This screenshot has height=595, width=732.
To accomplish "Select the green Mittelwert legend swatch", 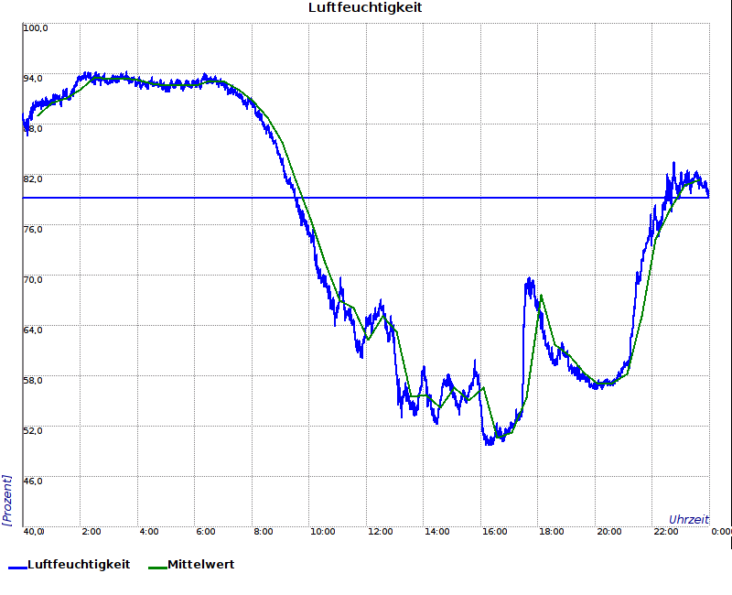I will coord(157,566).
